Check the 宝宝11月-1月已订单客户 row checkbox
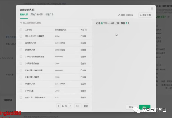 tap(21, 98)
